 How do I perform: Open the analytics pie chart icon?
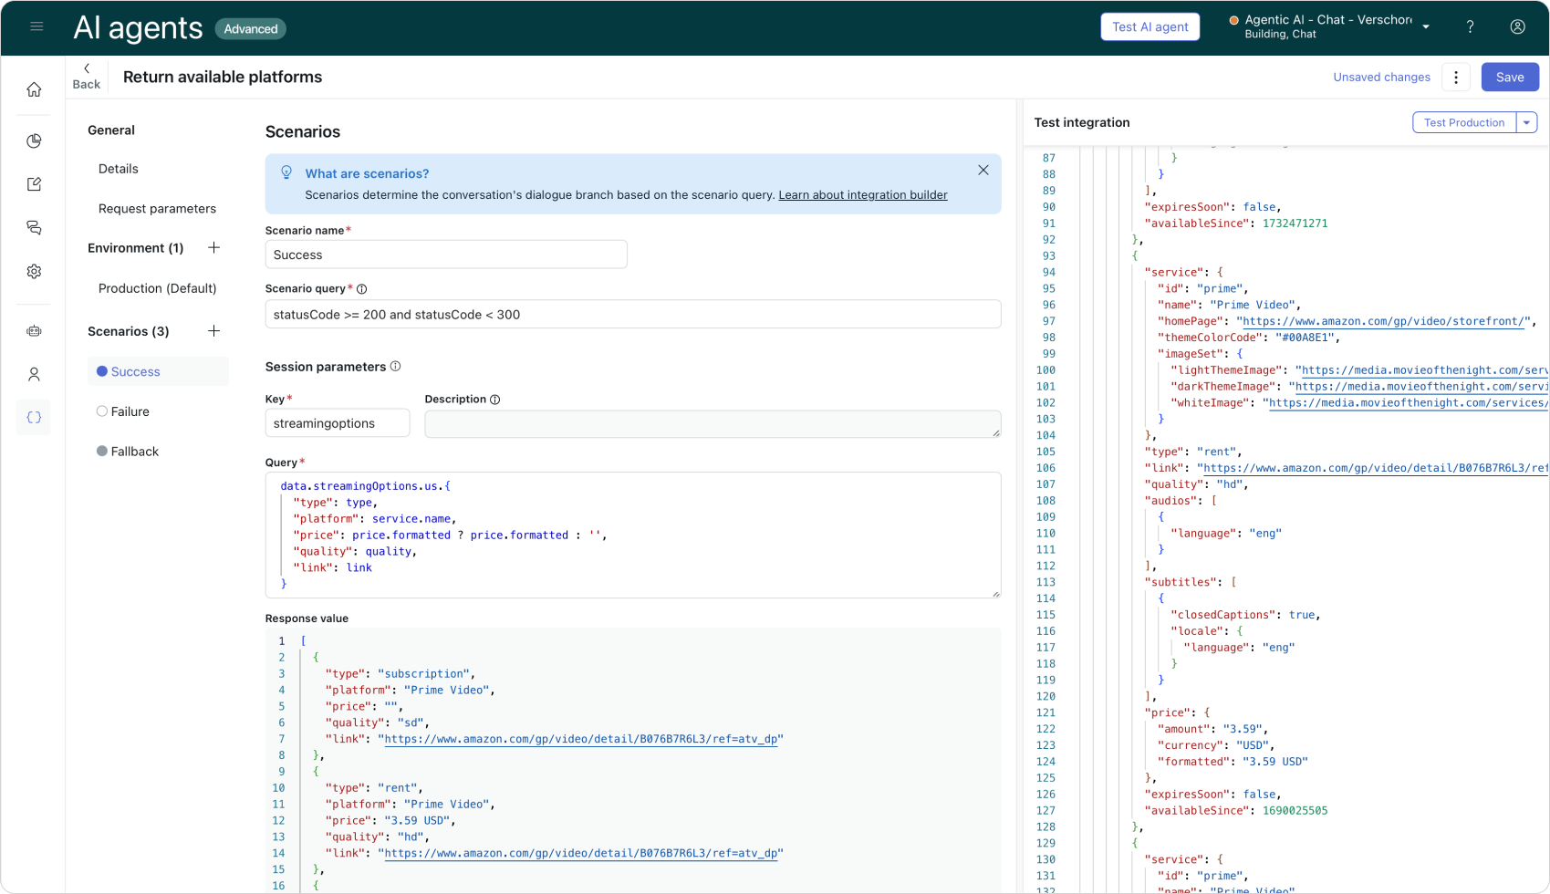coord(34,140)
